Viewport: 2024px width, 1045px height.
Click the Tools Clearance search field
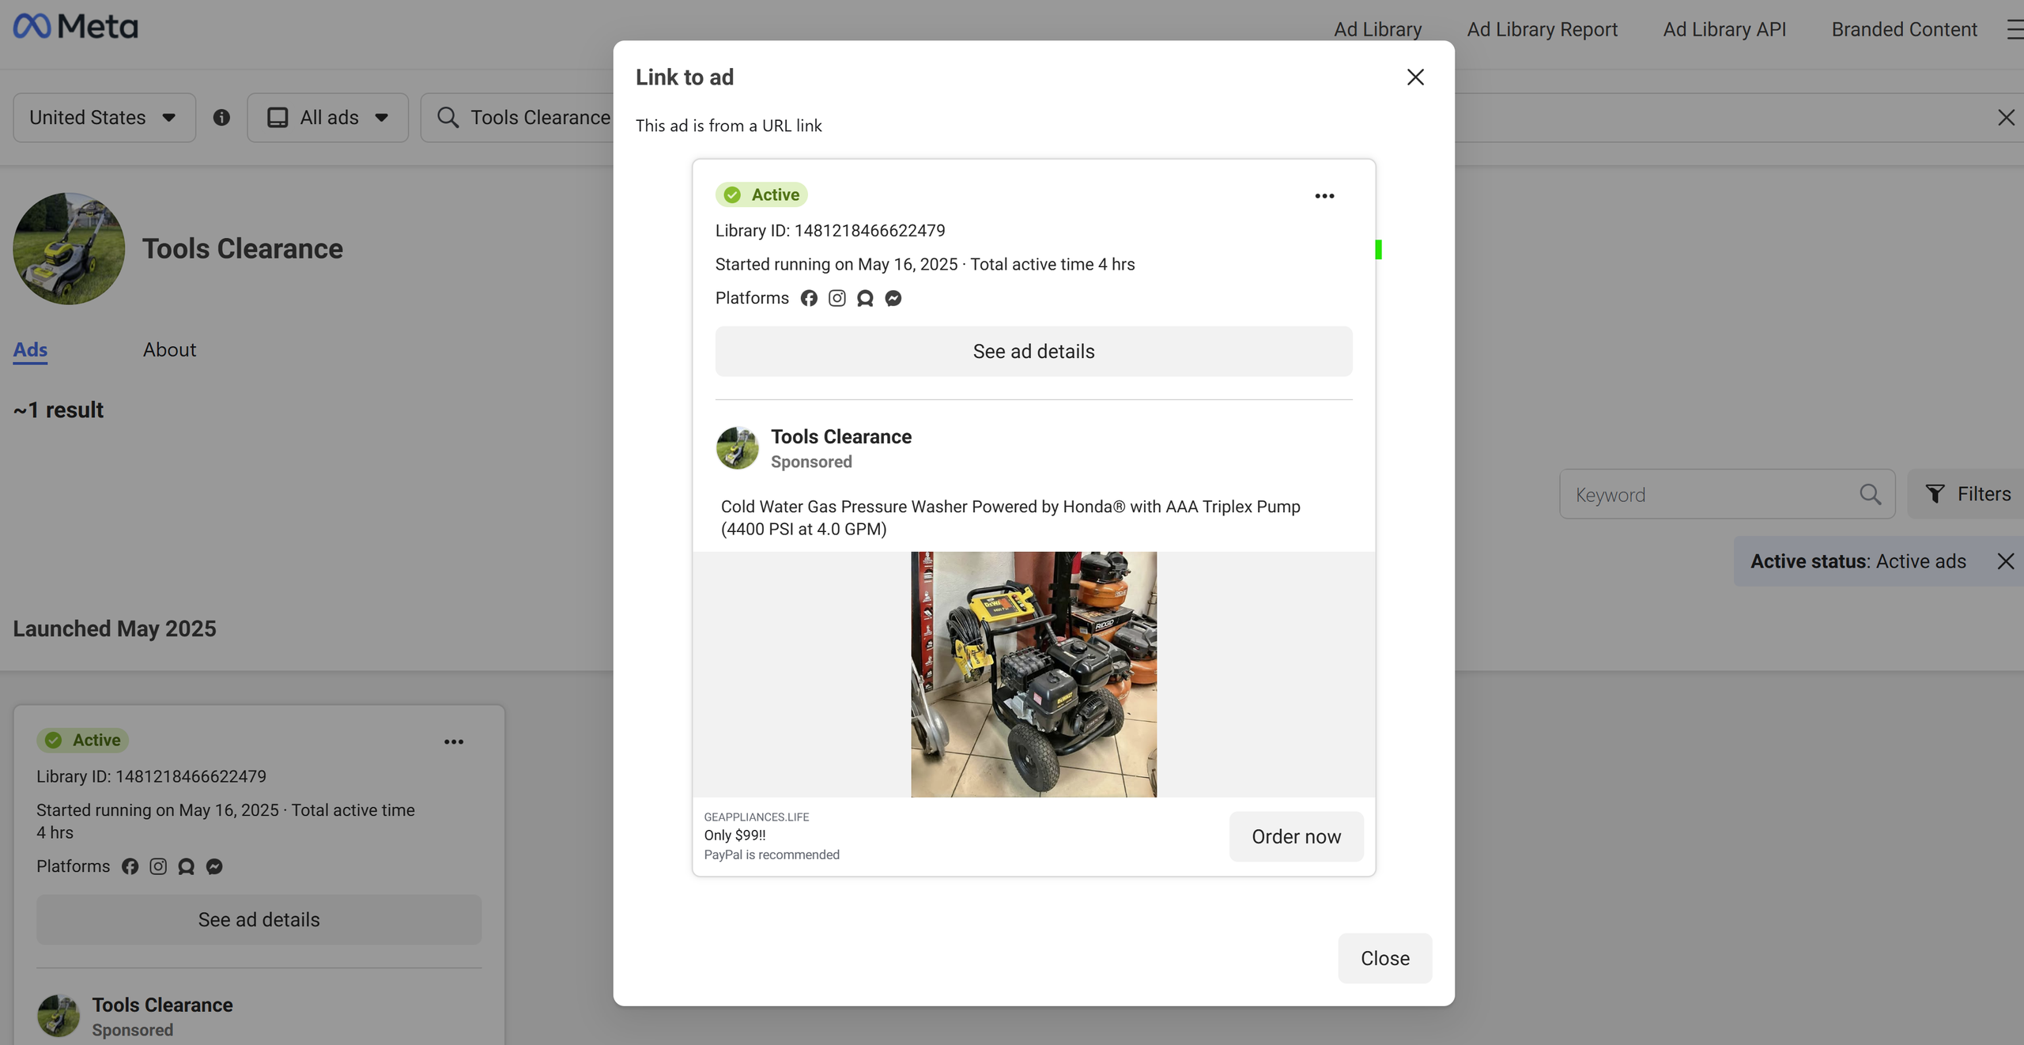tap(541, 118)
